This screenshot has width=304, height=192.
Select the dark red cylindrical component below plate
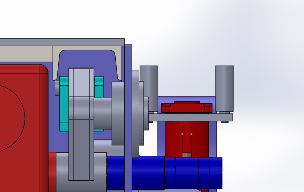[x=187, y=139]
